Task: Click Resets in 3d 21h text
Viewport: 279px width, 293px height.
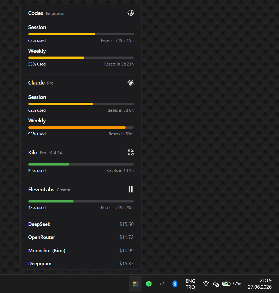Action: point(119,64)
